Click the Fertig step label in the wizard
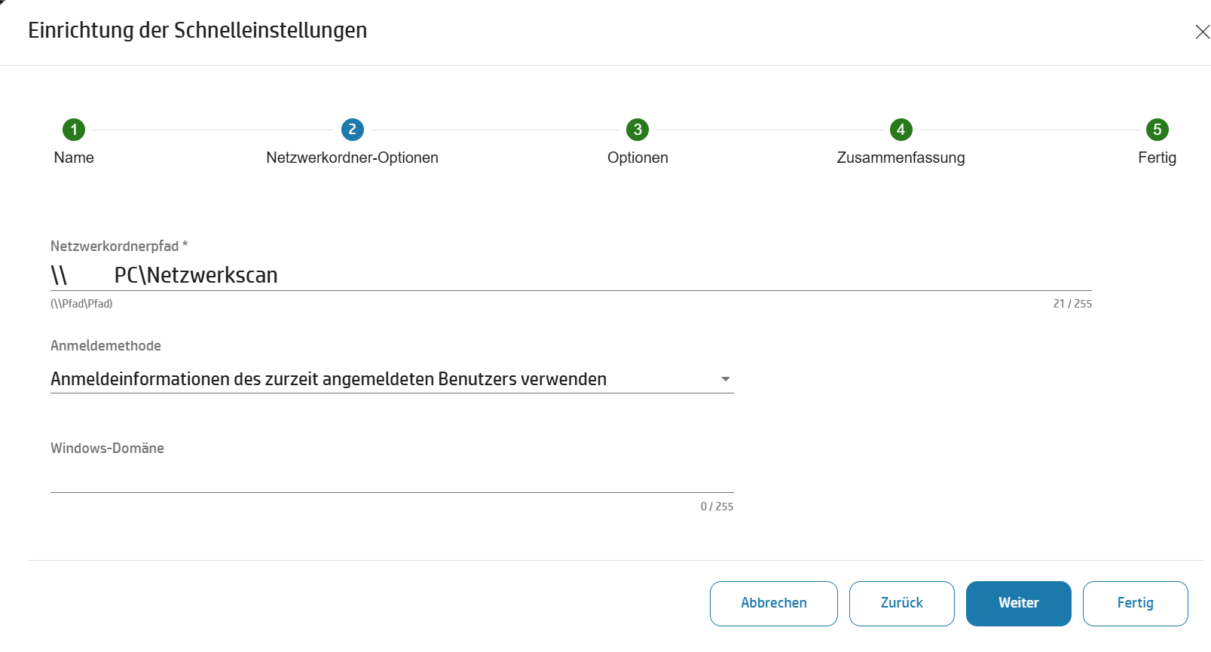1211x652 pixels. (x=1157, y=158)
